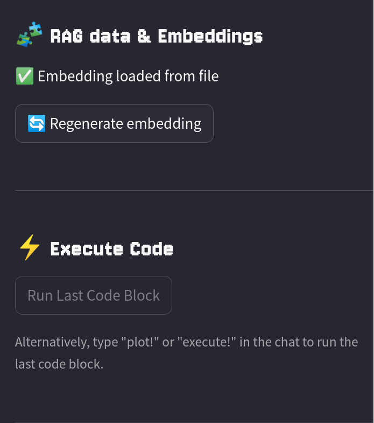374x423 pixels.
Task: Click "last code block." at the hint's end
Action: [x=59, y=364]
